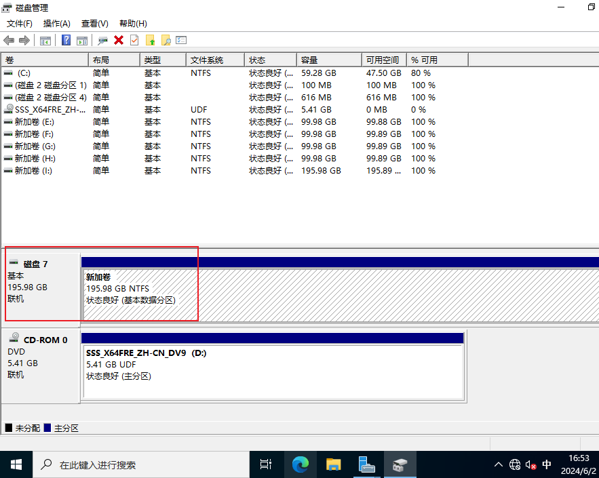Open the 操作(A) menu

pyautogui.click(x=57, y=24)
